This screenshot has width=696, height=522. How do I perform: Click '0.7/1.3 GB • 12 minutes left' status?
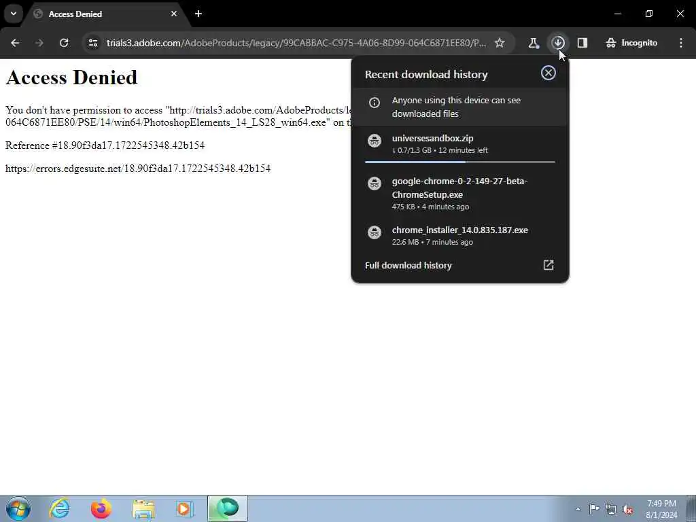pos(440,150)
